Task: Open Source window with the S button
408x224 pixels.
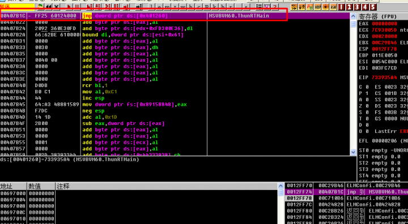Action: coord(246,6)
